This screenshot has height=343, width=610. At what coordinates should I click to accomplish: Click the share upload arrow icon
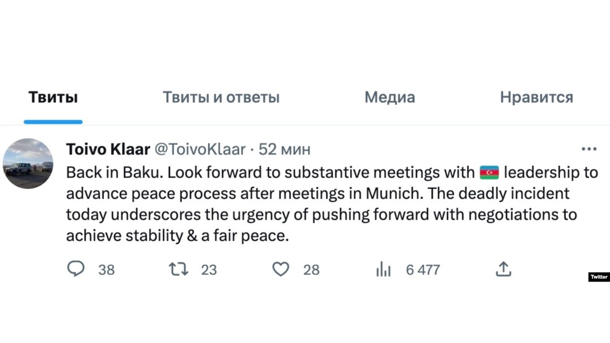(x=503, y=270)
